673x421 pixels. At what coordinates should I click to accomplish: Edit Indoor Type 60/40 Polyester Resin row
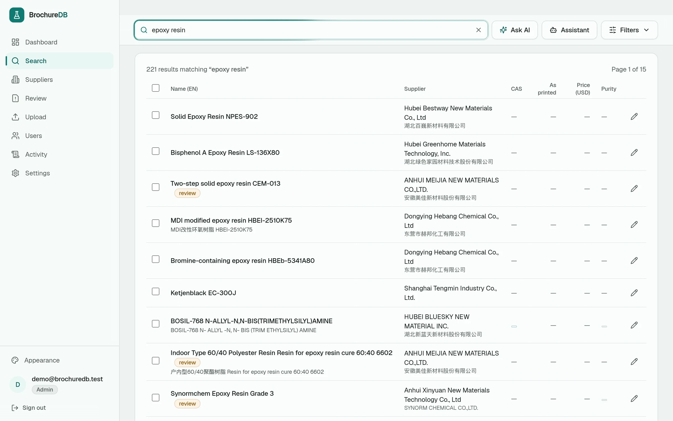[x=634, y=362]
